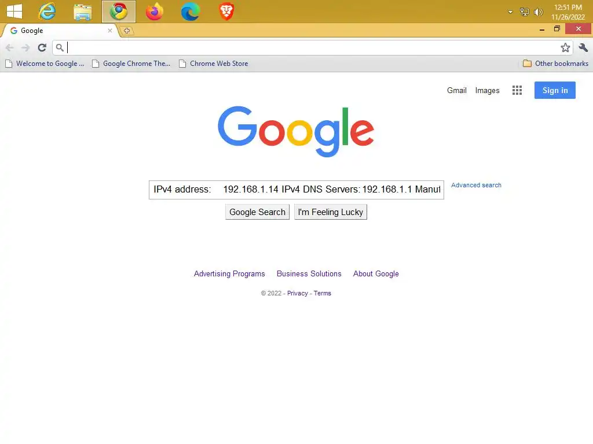The image size is (593, 444).
Task: Show hidden system tray icons
Action: (510, 12)
